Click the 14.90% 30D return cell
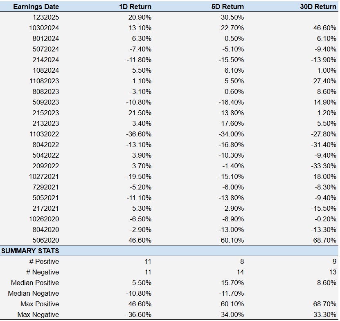340x321 pixels. 324,102
